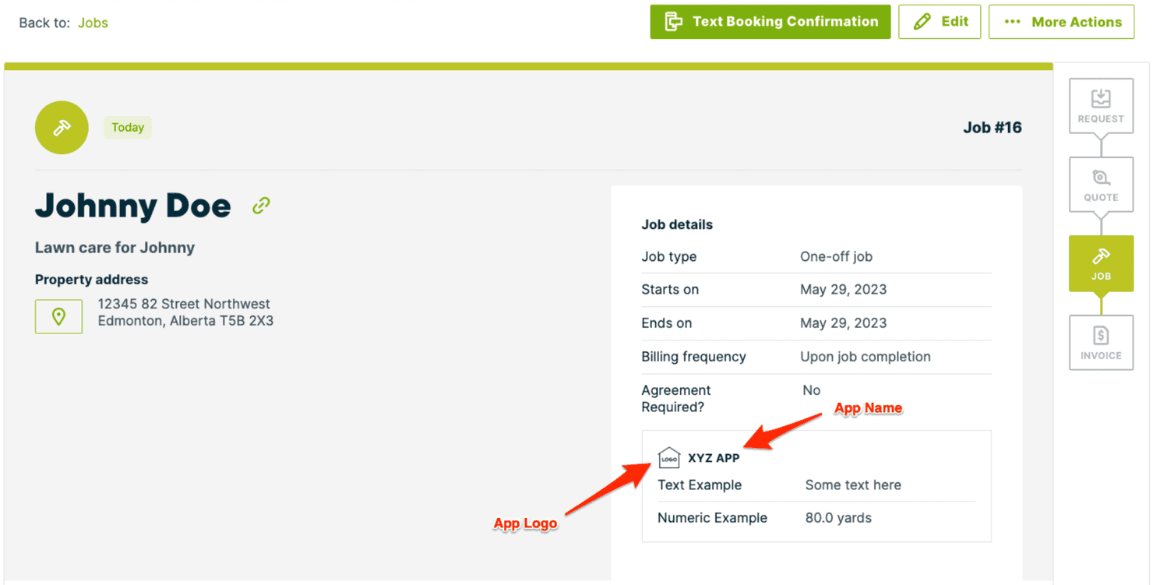
Task: Open the Invoice workflow step
Action: click(x=1101, y=343)
